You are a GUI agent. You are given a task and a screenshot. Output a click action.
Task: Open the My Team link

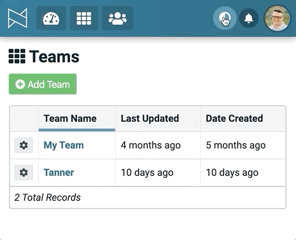click(x=64, y=145)
